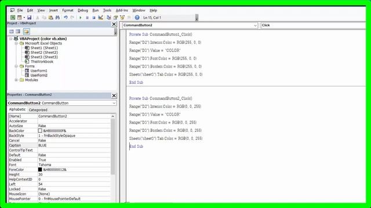Open the Tools menu
The image size is (371, 208).
(107, 10)
